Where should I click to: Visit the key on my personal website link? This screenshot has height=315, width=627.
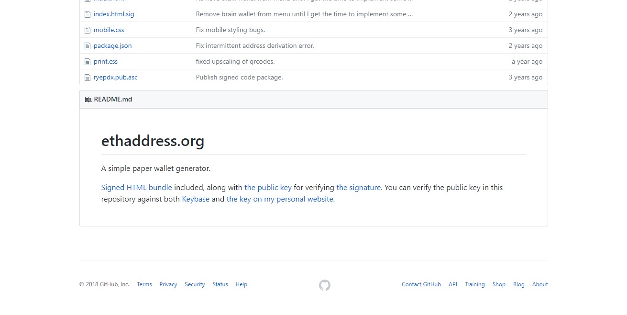[x=280, y=199]
